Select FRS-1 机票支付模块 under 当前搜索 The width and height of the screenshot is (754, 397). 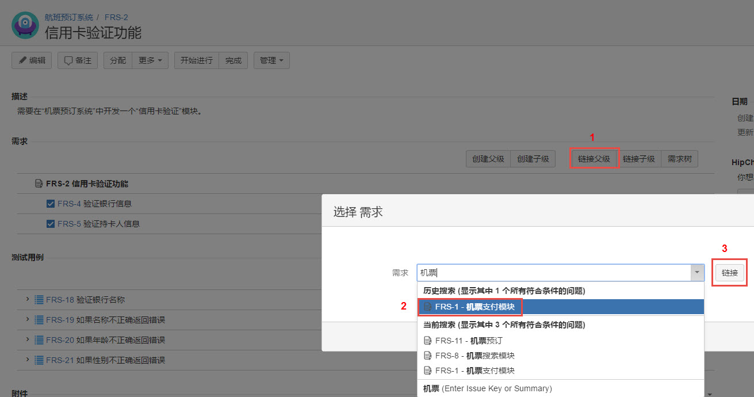pyautogui.click(x=560, y=371)
